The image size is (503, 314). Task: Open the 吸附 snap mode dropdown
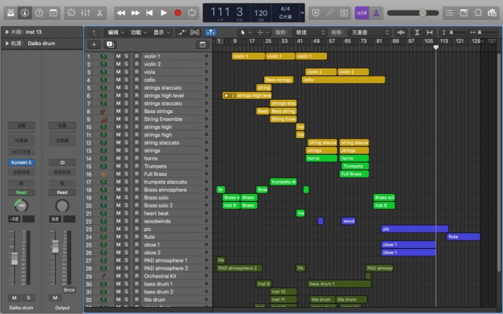309,33
